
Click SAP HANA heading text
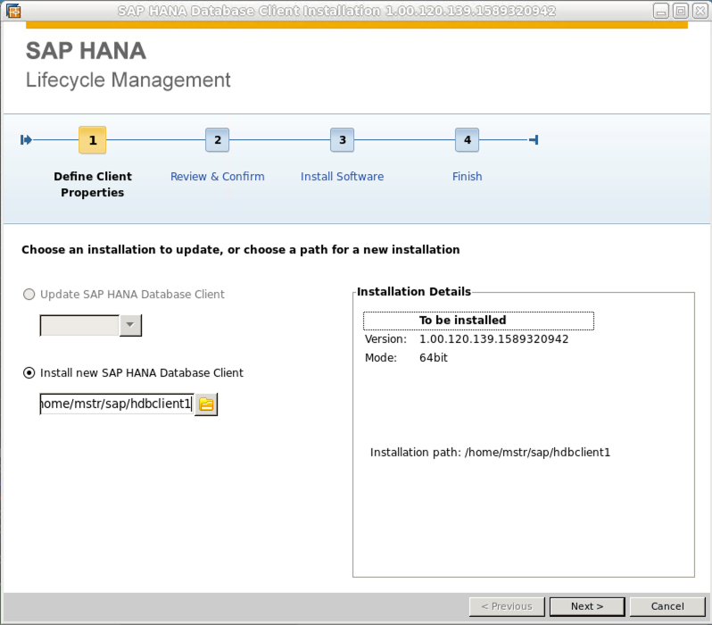(x=86, y=51)
